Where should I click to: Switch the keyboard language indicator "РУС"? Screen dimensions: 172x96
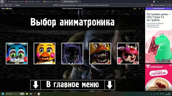(157, 94)
